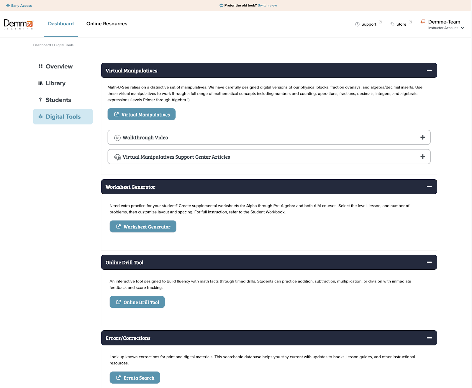
Task: Click the Early Access label text
Action: (22, 6)
